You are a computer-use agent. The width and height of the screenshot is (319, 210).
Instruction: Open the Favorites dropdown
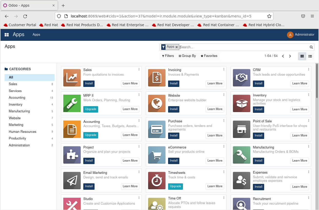[209, 56]
